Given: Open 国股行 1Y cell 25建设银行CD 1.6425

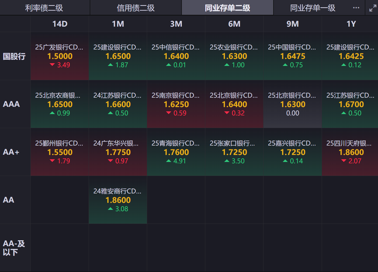Looking at the screenshot, I should click(350, 56).
